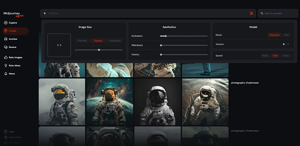Choose Fast speed
Viewport: 300px width, 146px height.
click(275, 56)
